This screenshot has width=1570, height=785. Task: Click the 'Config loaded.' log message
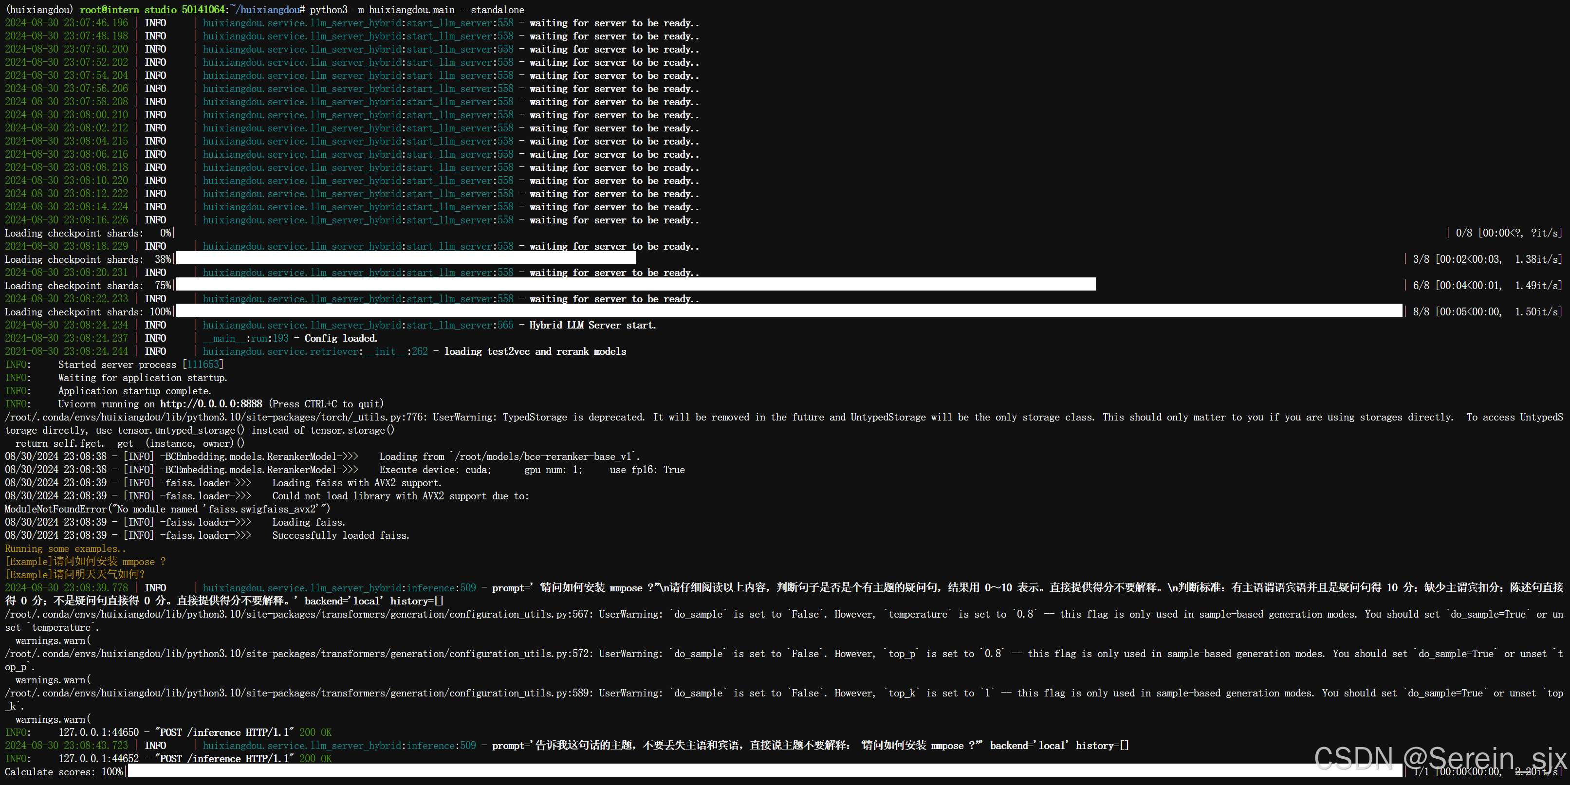(341, 338)
